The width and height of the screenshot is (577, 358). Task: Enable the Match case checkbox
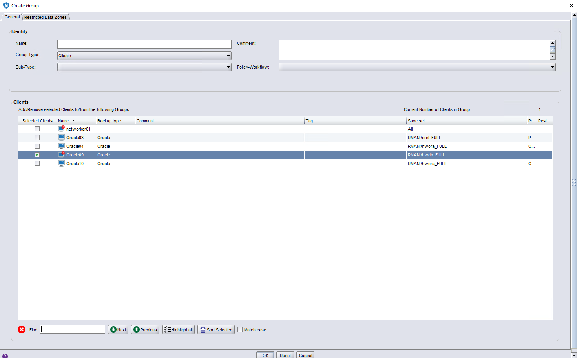[240, 330]
